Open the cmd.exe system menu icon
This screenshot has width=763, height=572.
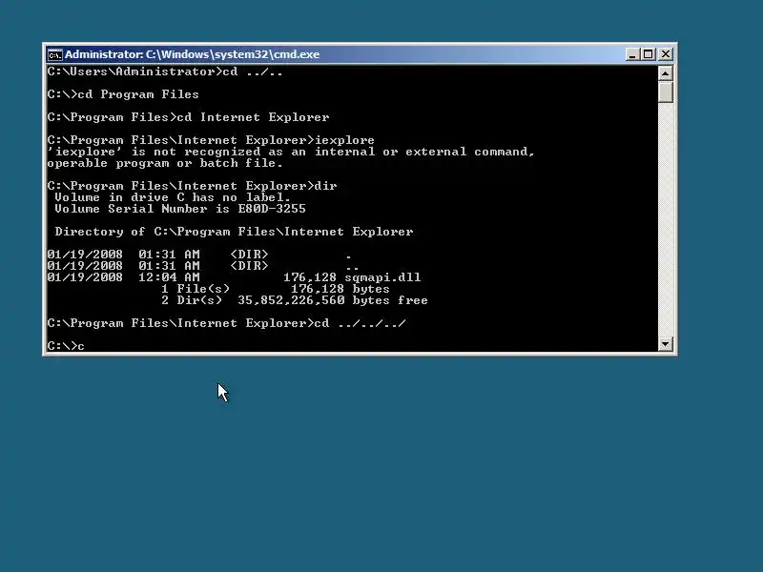(54, 54)
